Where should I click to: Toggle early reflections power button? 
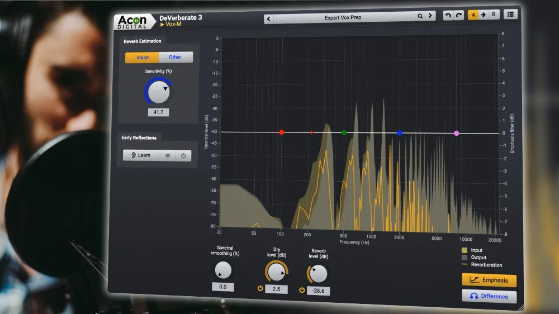183,156
